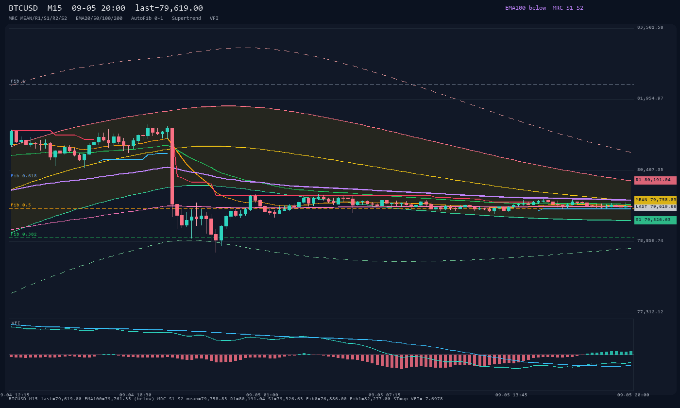Select the EMA20/50/100/200 indicator label

click(99, 18)
